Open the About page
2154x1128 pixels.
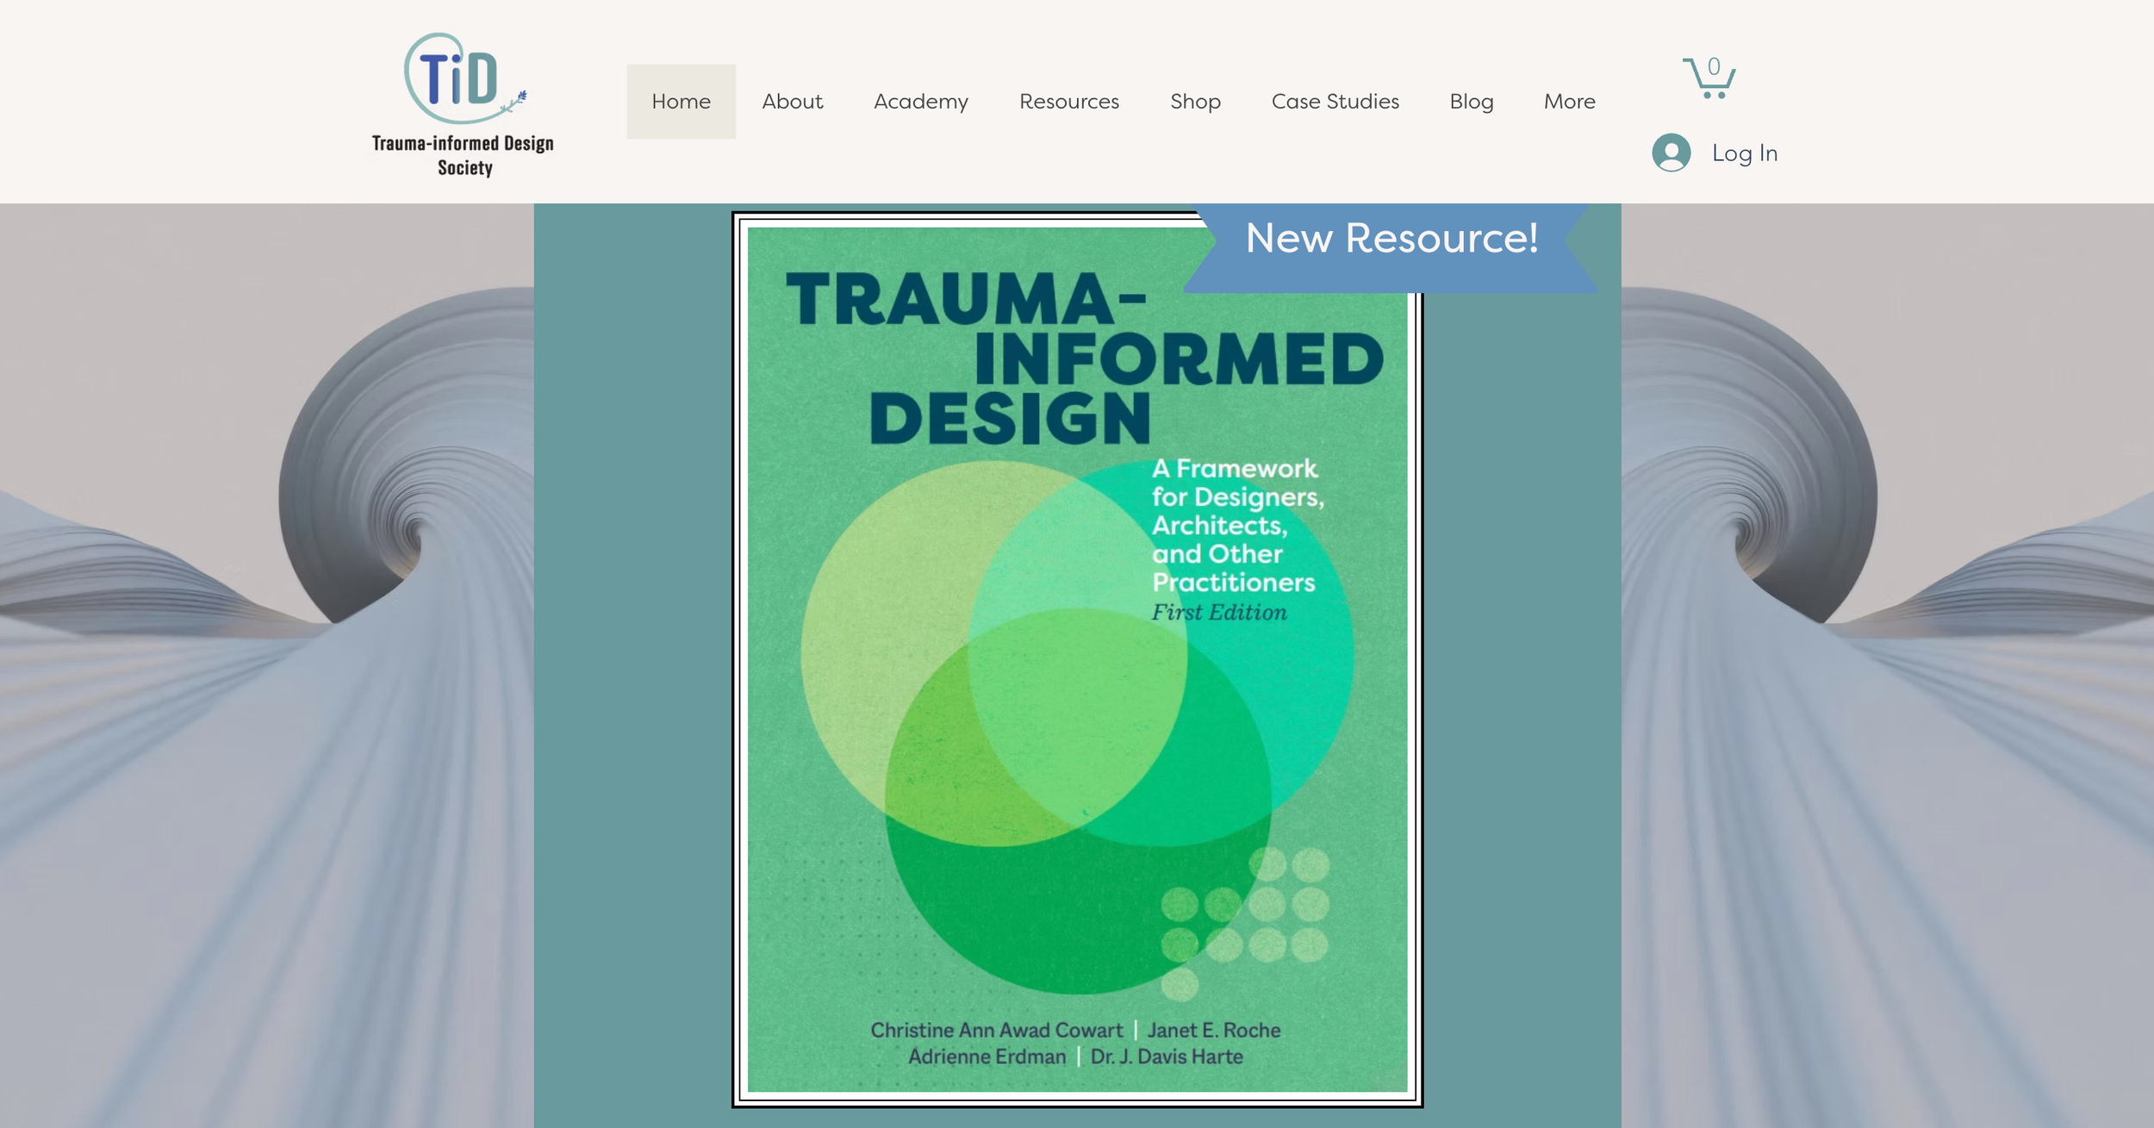click(792, 101)
